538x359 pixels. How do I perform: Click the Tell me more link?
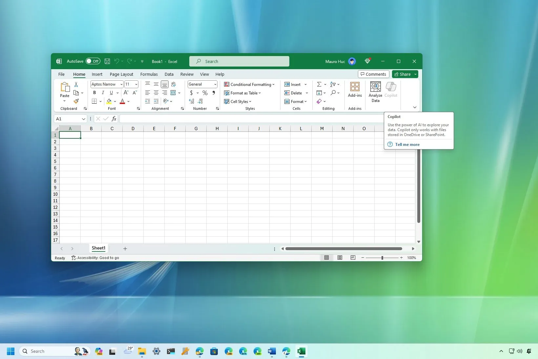(x=407, y=144)
